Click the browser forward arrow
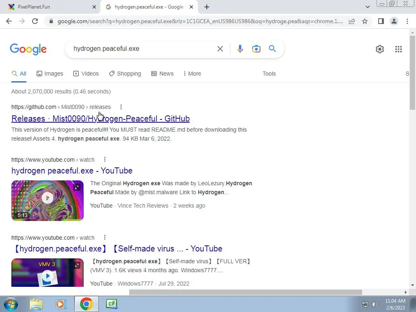The width and height of the screenshot is (416, 312). click(22, 21)
